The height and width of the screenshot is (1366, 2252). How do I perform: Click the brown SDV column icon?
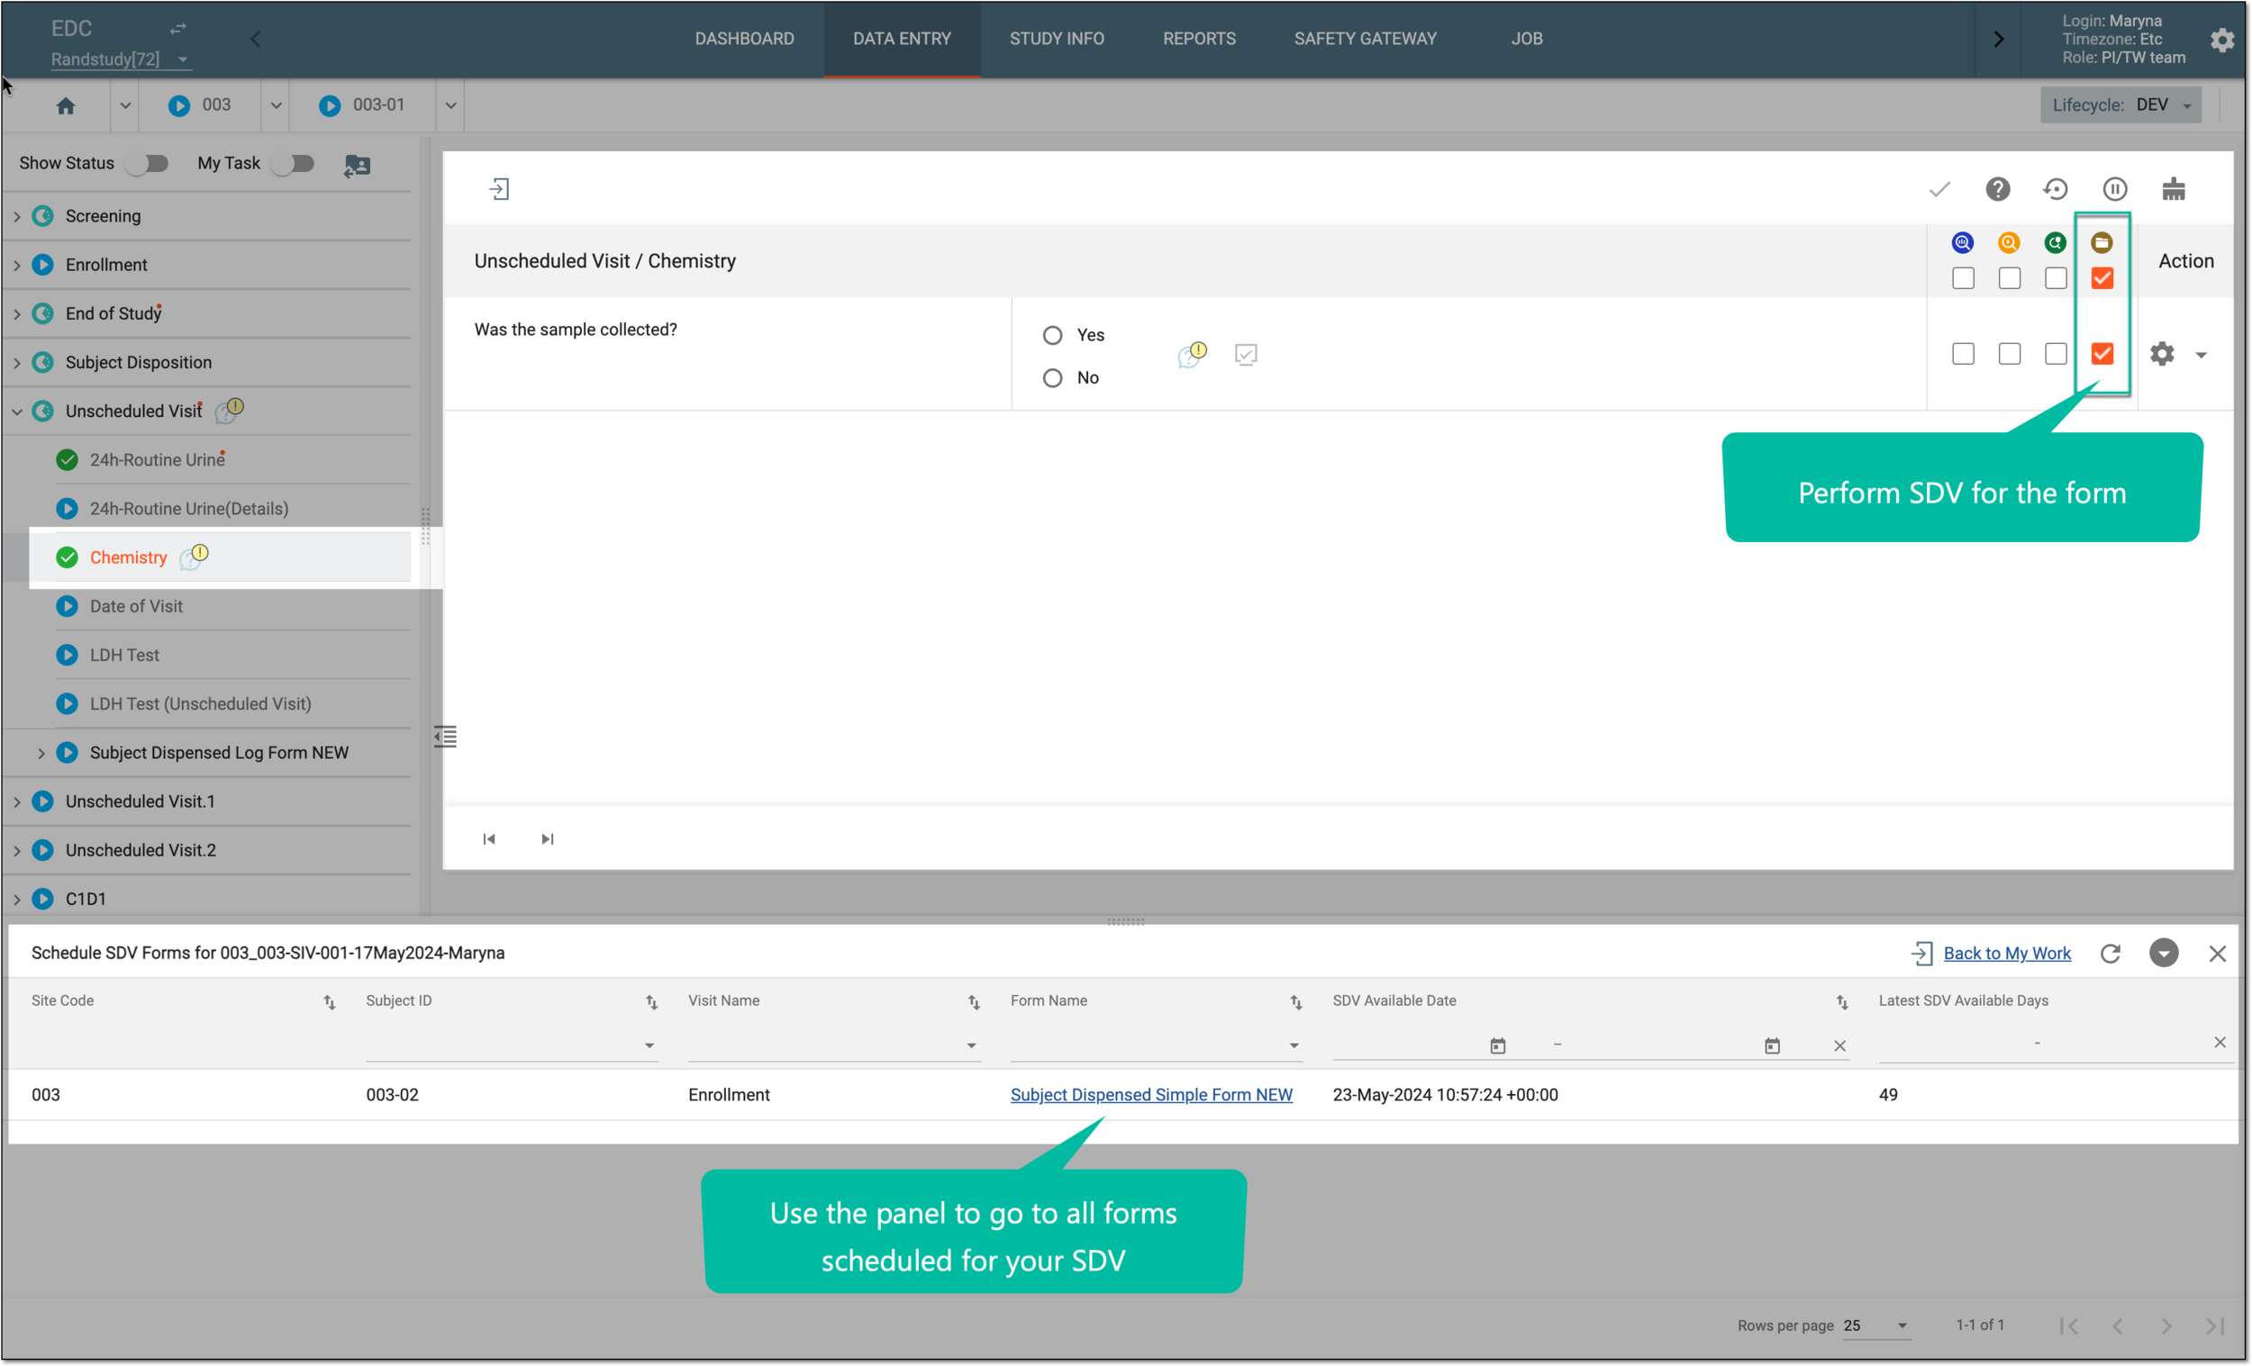[2102, 242]
